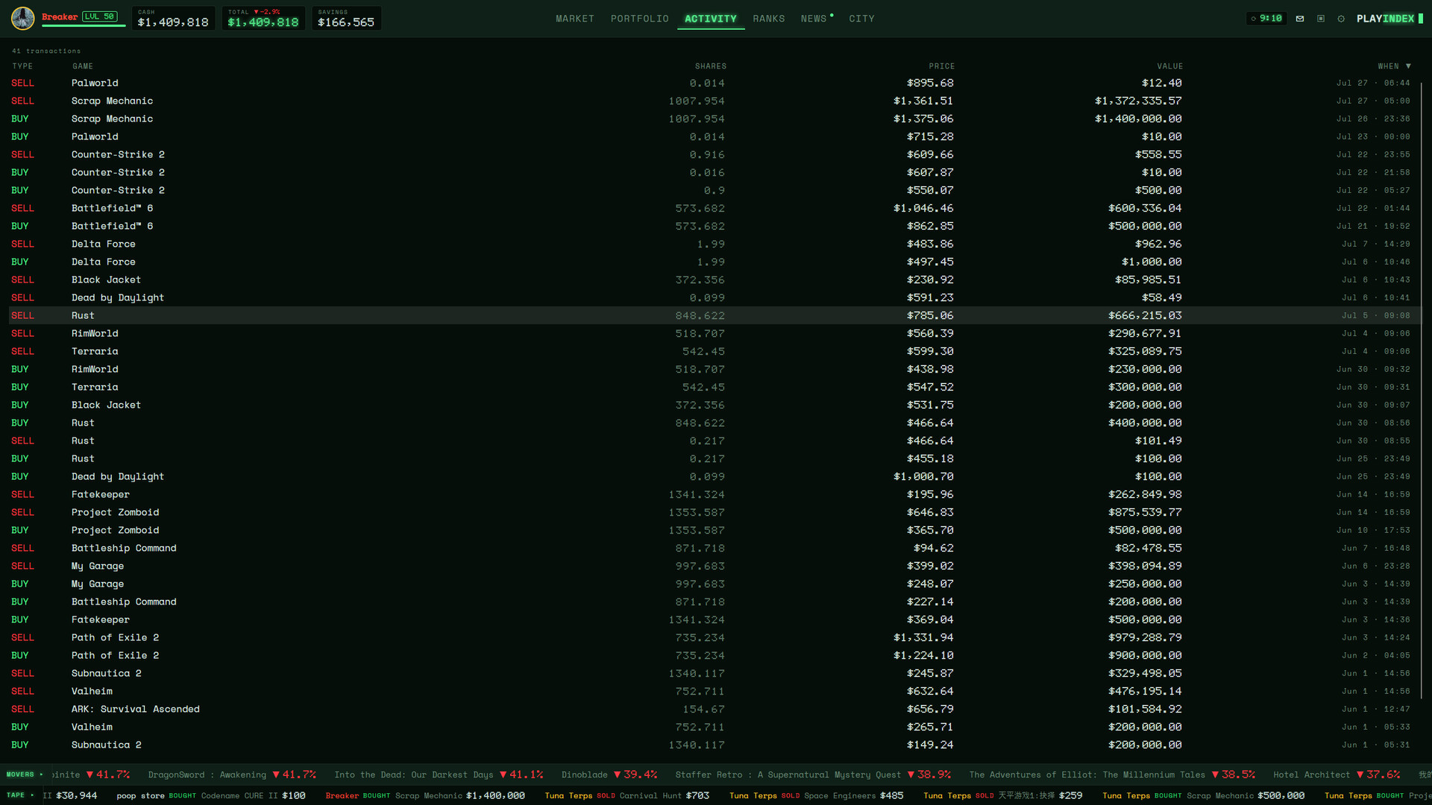The image size is (1432, 805).
Task: Click the '41 transactions' count label
Action: (x=46, y=51)
